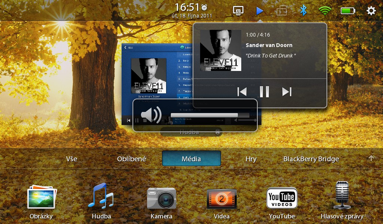Skip to previous track in media popup

coord(242,92)
